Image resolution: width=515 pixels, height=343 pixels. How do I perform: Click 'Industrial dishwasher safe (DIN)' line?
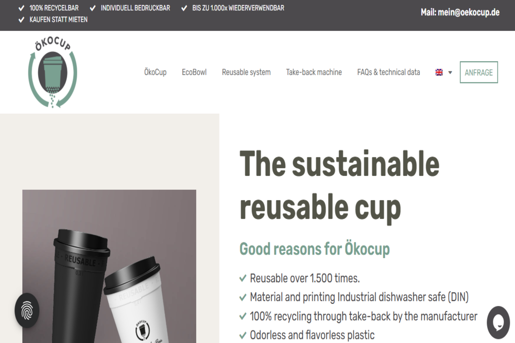pyautogui.click(x=359, y=297)
